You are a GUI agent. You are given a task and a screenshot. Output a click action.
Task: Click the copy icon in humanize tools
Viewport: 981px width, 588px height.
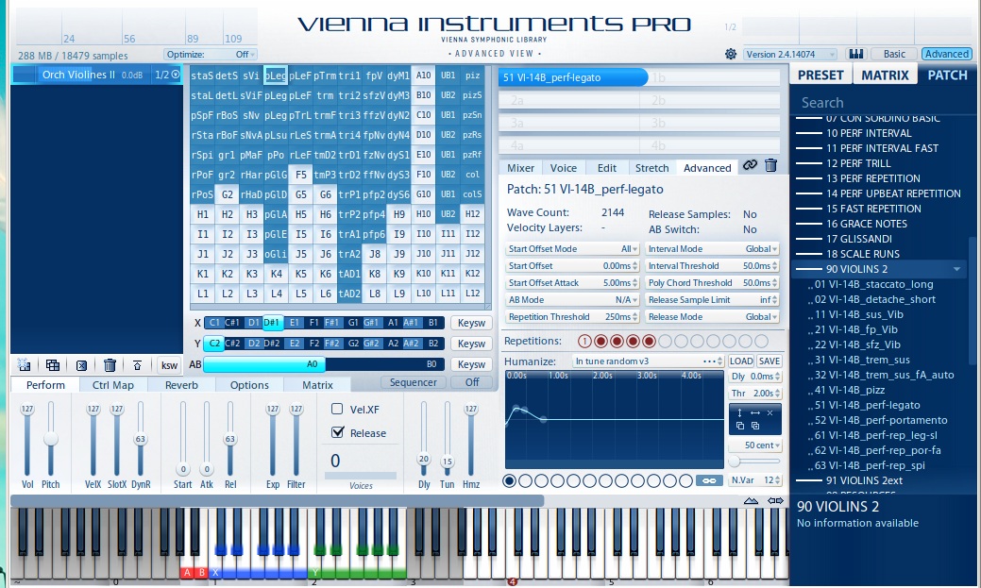740,426
